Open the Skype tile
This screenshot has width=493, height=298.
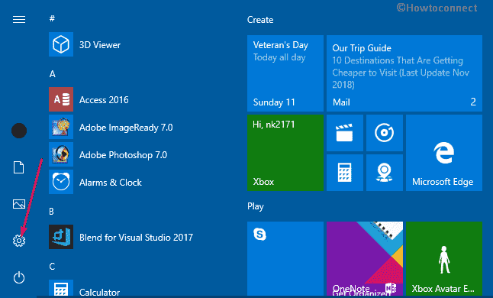click(285, 259)
